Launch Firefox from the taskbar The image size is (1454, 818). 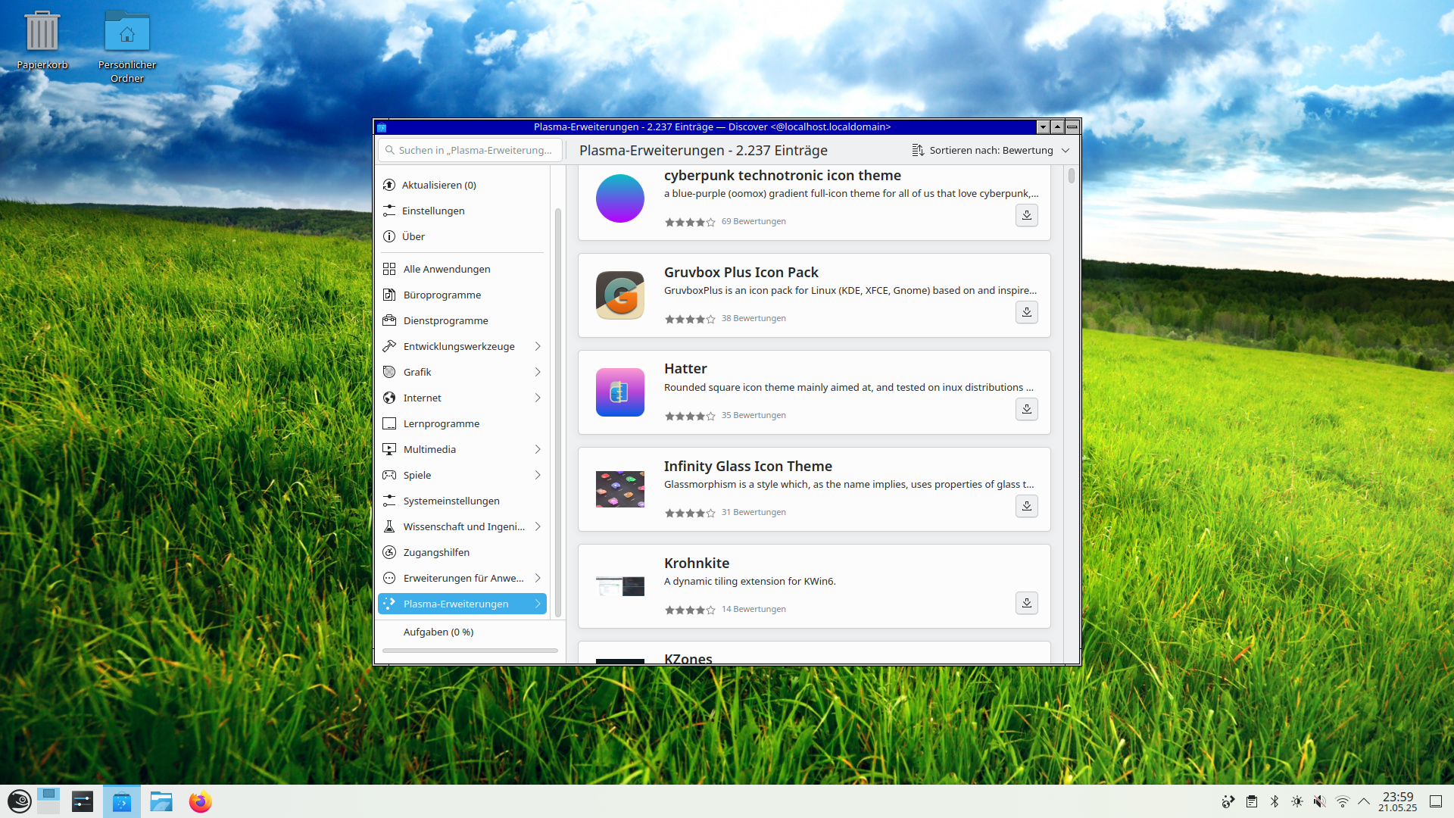pos(201,801)
